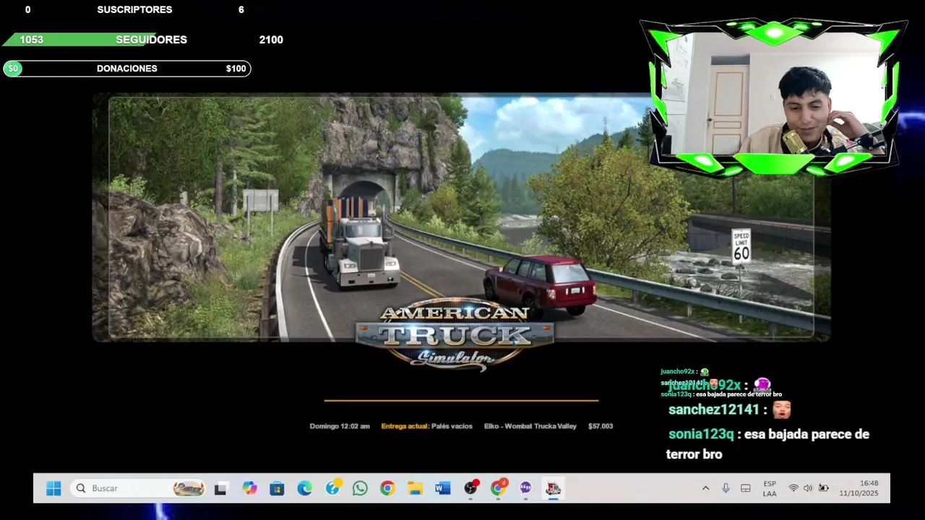The height and width of the screenshot is (520, 925).
Task: Open Microsoft Store from the taskbar
Action: [x=277, y=489]
